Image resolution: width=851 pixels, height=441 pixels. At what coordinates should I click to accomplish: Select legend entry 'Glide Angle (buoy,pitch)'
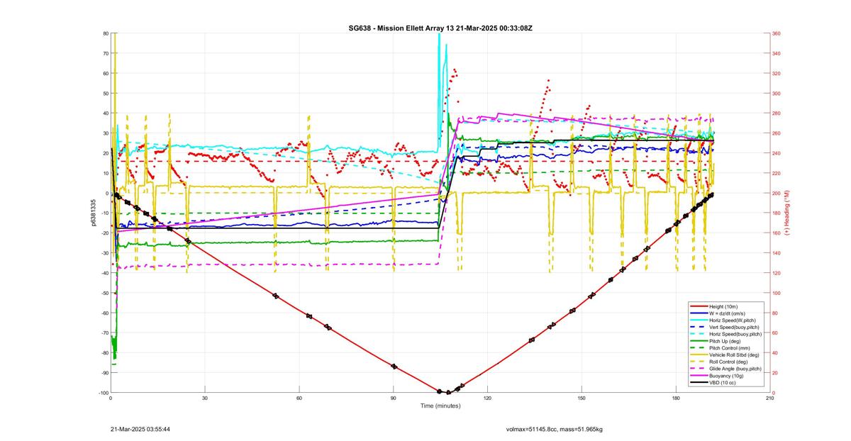tap(736, 369)
